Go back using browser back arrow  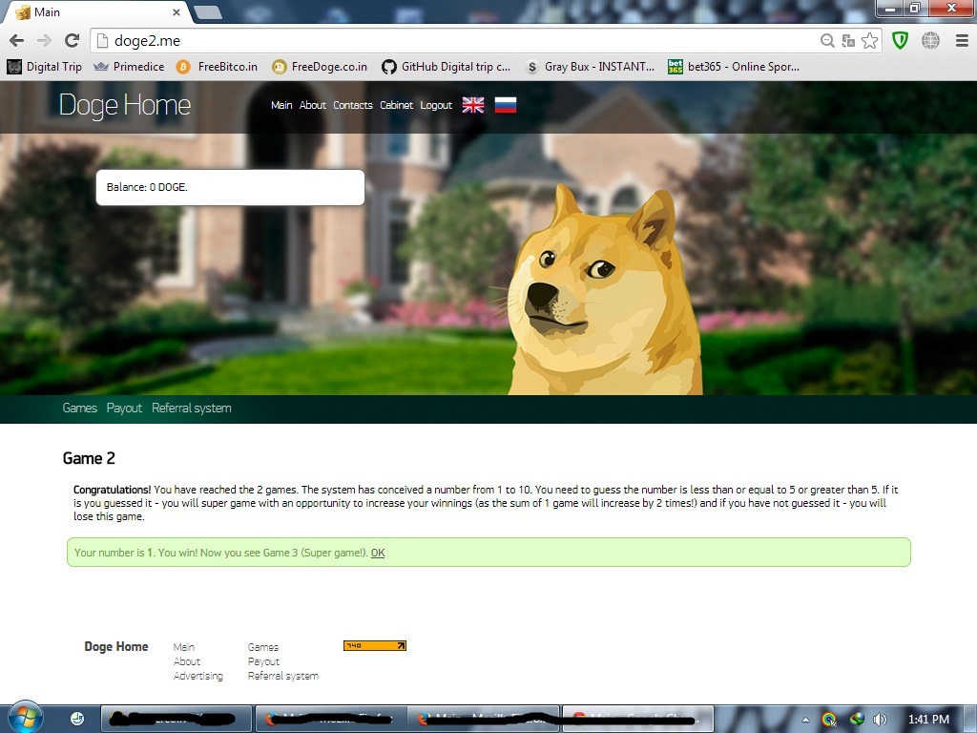point(17,40)
